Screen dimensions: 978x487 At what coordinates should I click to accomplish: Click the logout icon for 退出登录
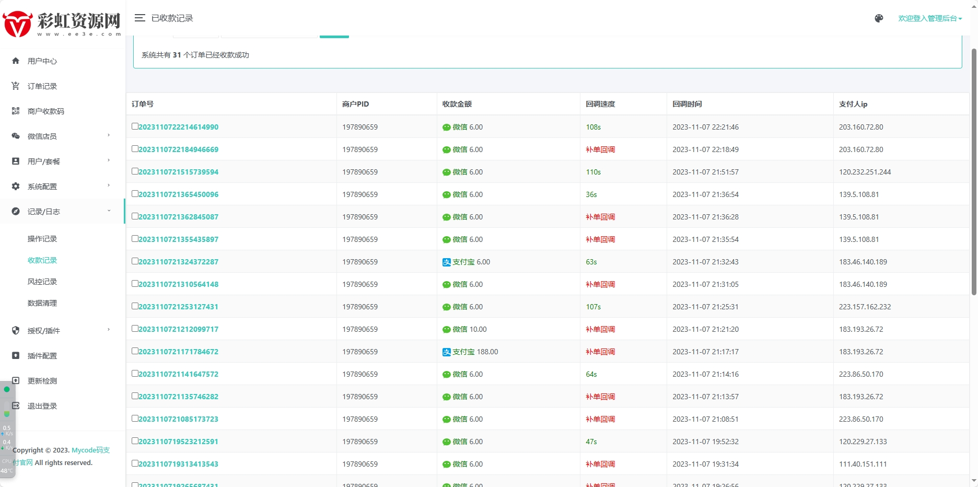(x=16, y=406)
